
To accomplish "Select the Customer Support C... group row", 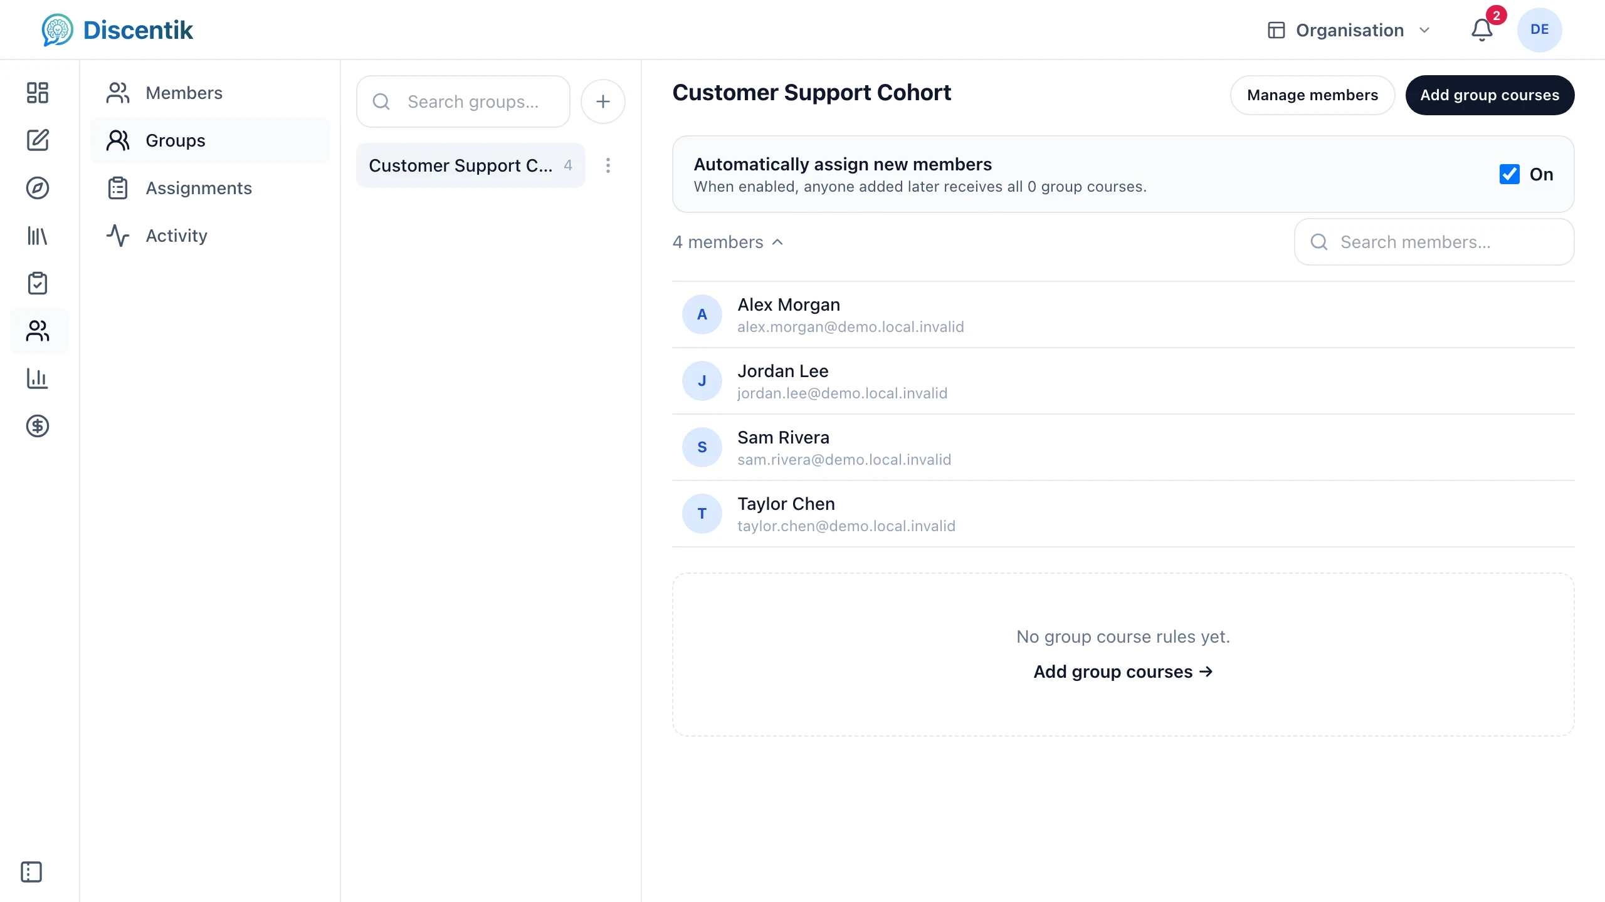I will point(471,165).
